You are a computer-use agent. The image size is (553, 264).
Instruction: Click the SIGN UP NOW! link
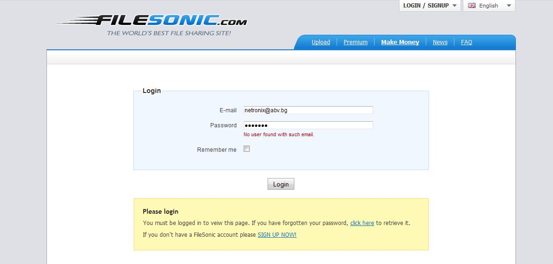(x=277, y=235)
